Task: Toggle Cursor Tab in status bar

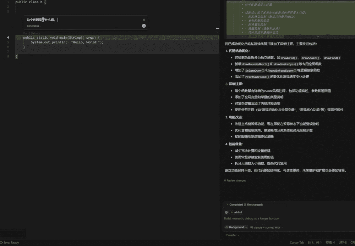Action: point(297,242)
